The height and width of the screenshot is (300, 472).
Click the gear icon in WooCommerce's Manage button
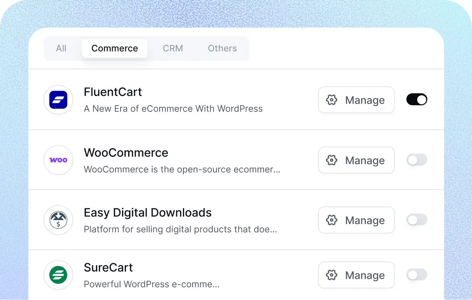[x=331, y=160]
